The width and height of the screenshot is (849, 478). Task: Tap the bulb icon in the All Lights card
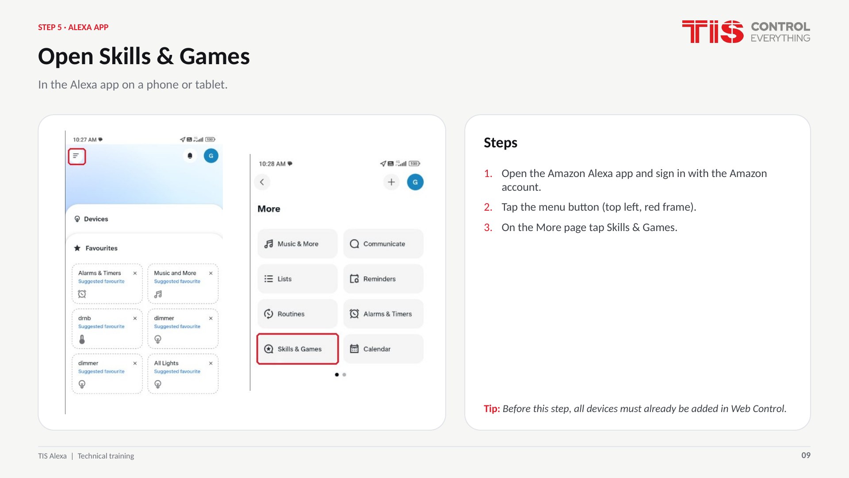click(158, 384)
